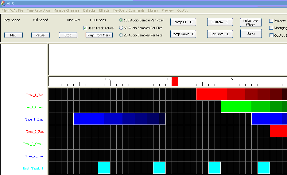The image size is (287, 175).
Task: Open the File - WAV File menu
Action: (13, 10)
